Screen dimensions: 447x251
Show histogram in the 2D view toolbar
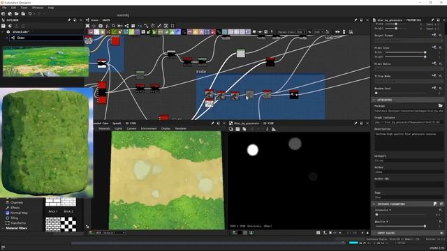[274, 129]
